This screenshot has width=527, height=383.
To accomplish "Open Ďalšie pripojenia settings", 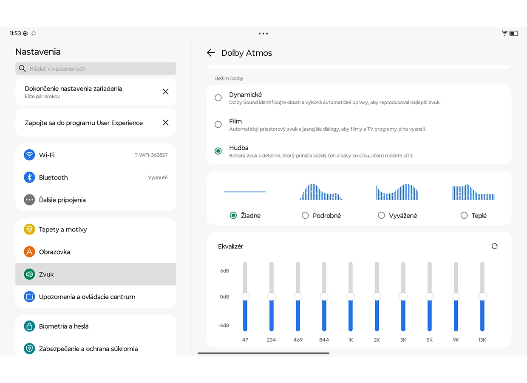I will coord(96,200).
